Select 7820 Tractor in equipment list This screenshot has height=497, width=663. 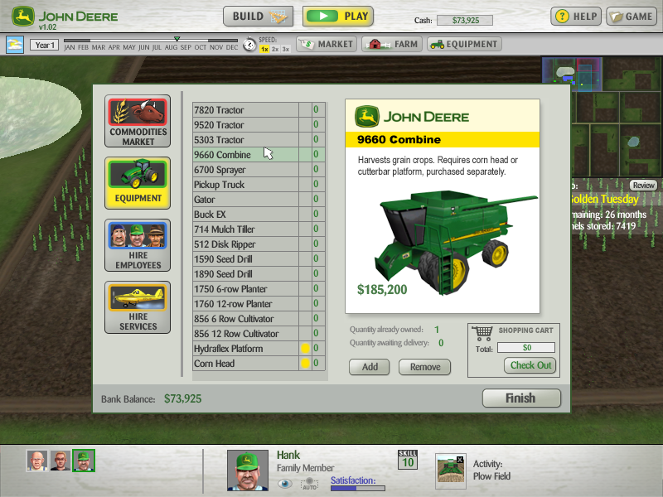[x=259, y=110]
